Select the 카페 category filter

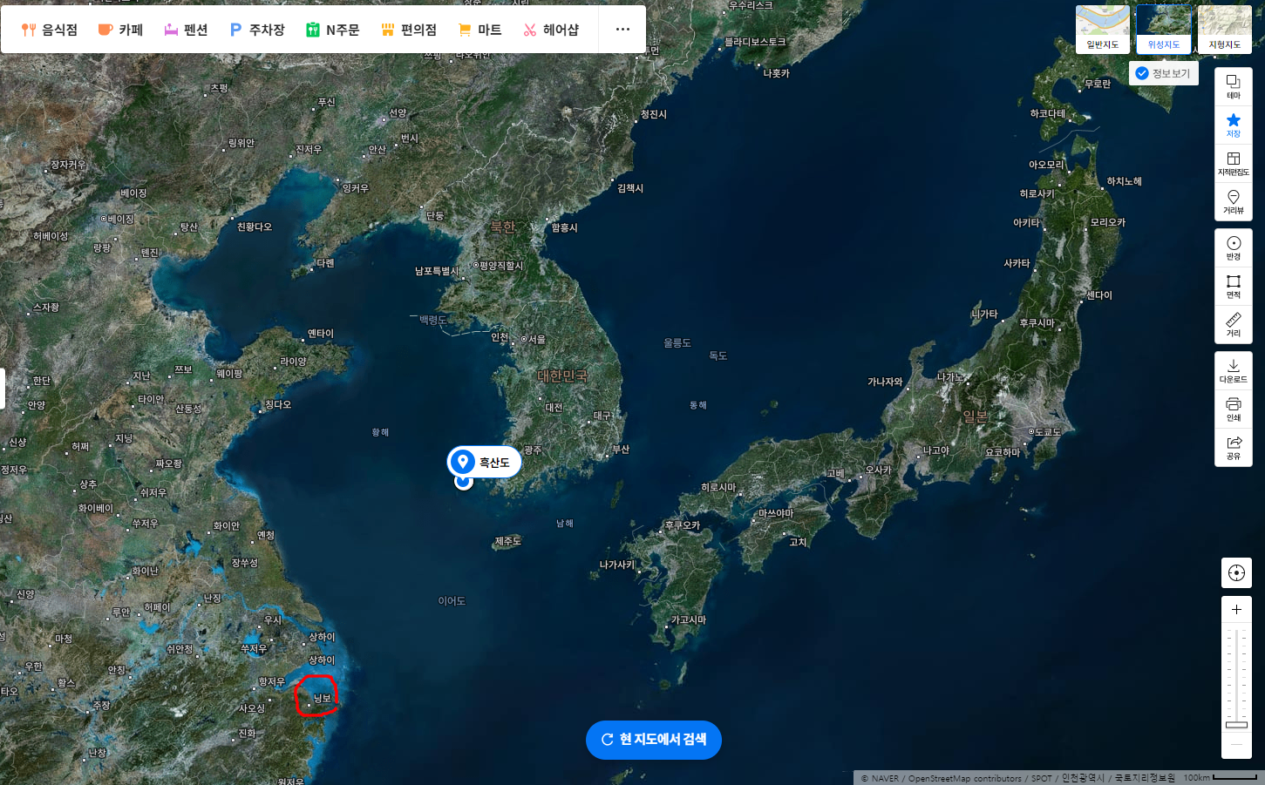120,30
